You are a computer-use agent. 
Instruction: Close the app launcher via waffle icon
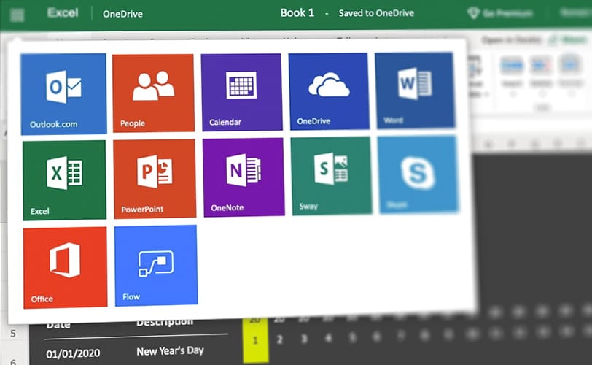tap(17, 14)
